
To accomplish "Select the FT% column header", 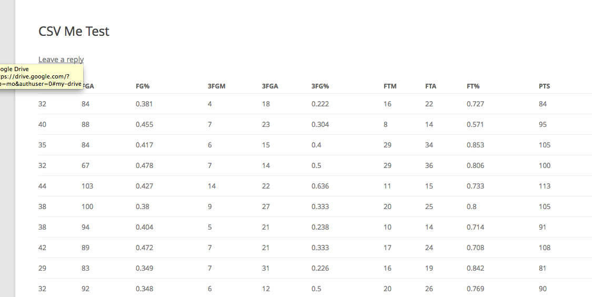I will click(473, 86).
